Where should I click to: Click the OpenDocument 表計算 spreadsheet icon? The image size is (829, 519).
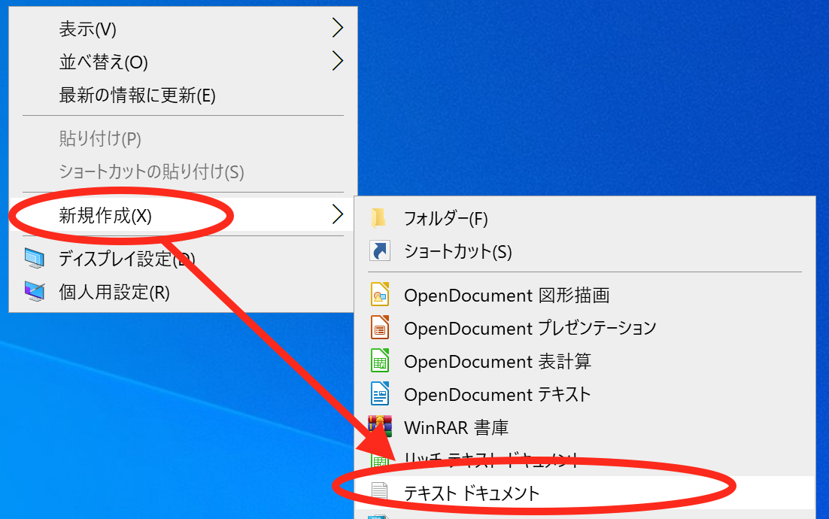[x=380, y=361]
